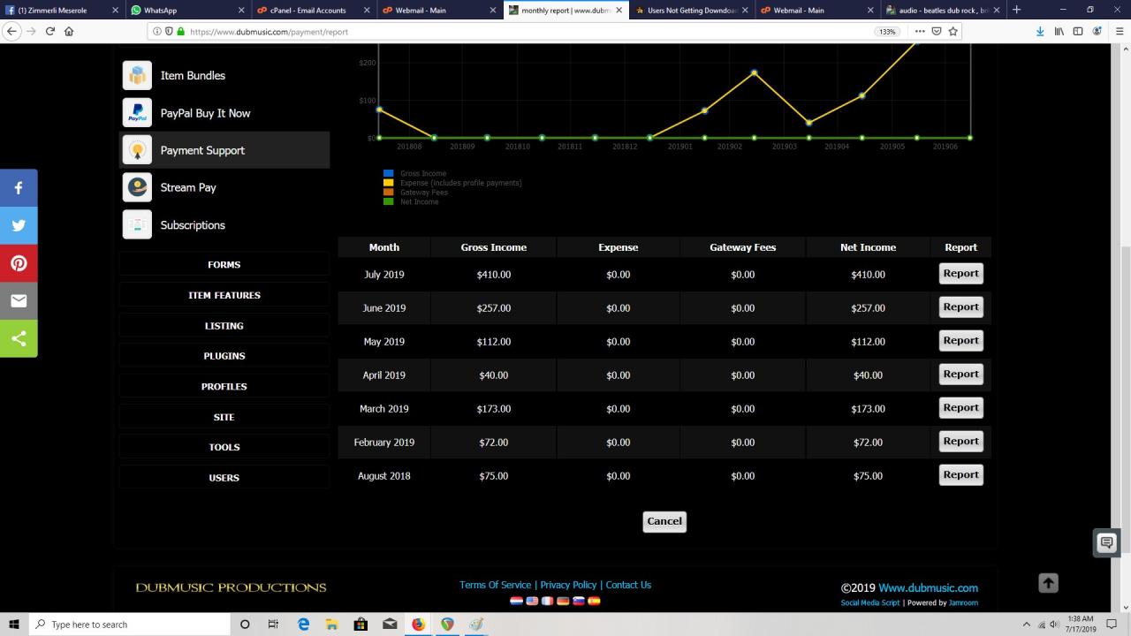This screenshot has height=636, width=1131.
Task: Click the Item Bundles icon
Action: (137, 76)
